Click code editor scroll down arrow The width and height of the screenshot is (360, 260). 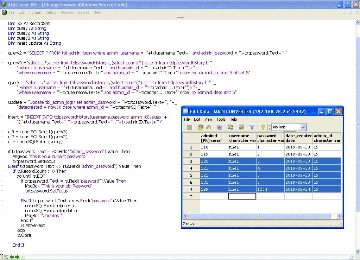pos(358,252)
